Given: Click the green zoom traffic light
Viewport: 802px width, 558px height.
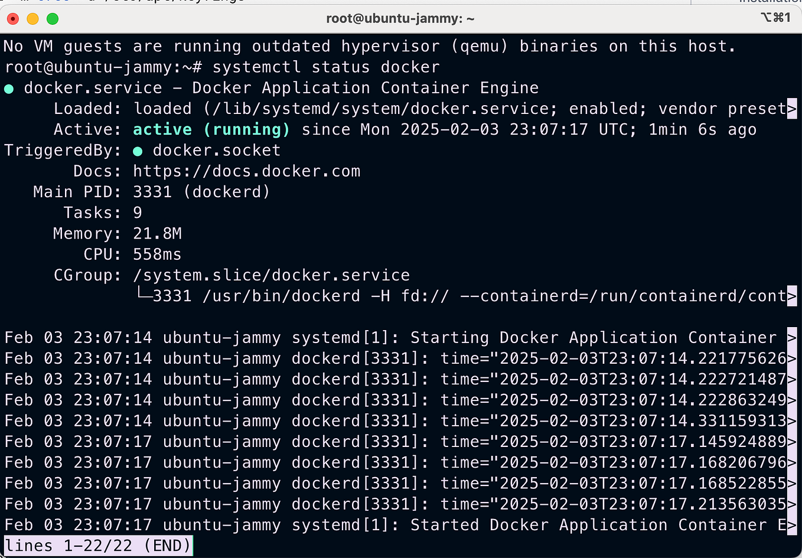Looking at the screenshot, I should click(x=52, y=19).
